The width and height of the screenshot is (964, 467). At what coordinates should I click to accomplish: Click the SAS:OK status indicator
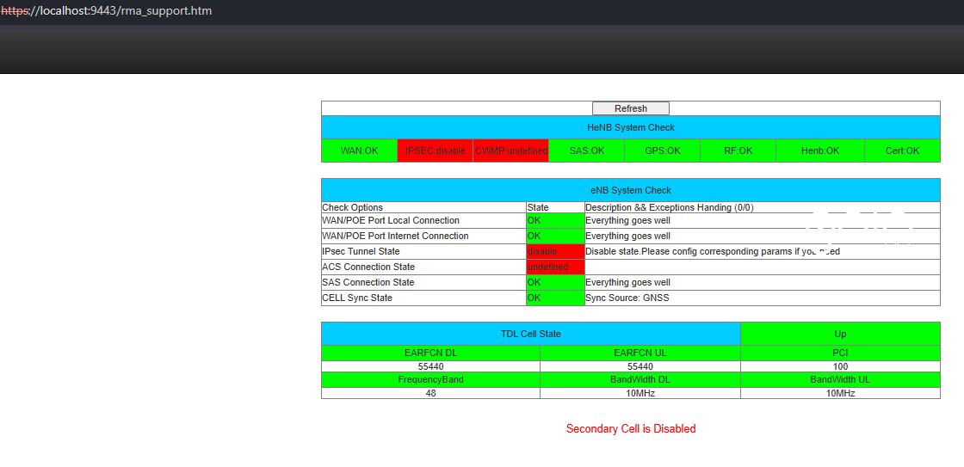[x=587, y=151]
